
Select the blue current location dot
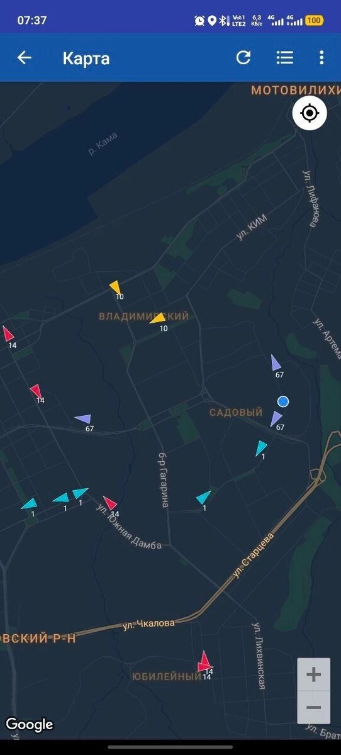point(283,401)
